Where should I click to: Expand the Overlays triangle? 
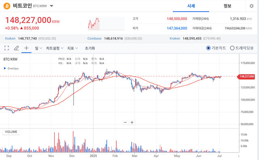pos(5,68)
